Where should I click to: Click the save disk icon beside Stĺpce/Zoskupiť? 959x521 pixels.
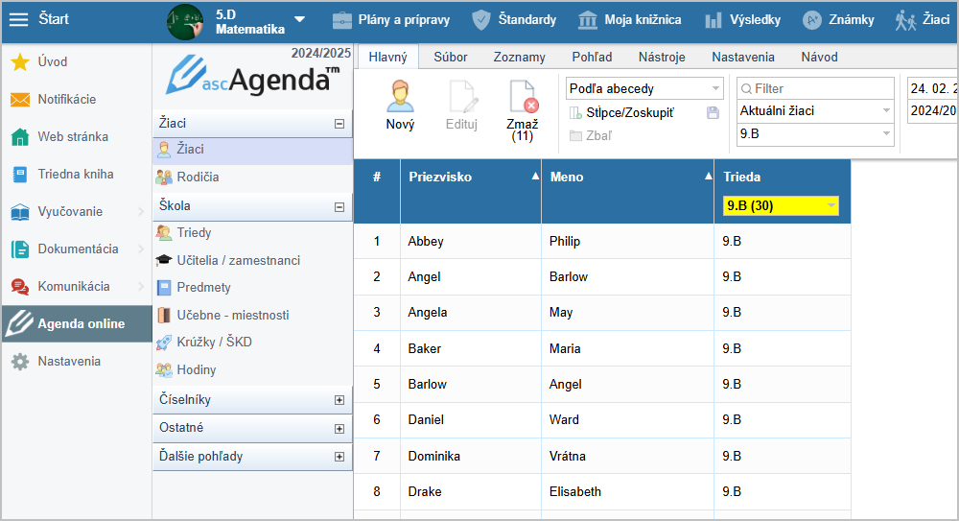pyautogui.click(x=713, y=113)
